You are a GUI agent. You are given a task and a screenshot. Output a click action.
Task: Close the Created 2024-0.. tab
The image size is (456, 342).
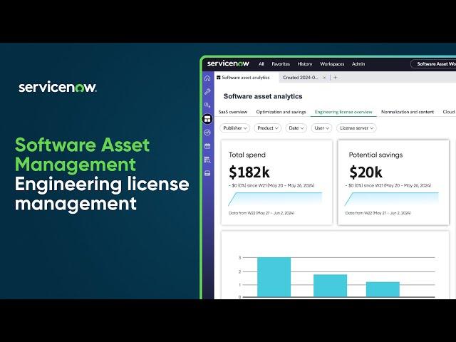[x=324, y=78]
